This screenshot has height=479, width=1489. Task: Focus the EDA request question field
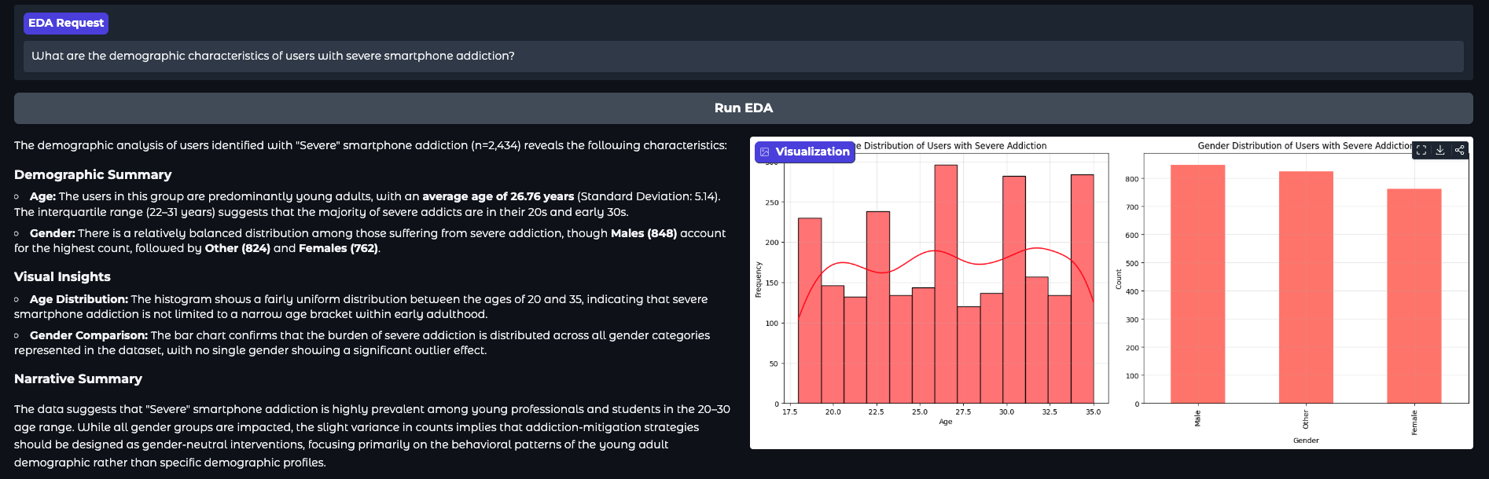pos(743,57)
